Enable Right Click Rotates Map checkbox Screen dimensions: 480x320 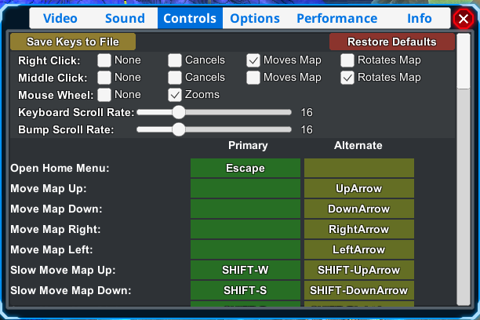tap(347, 60)
